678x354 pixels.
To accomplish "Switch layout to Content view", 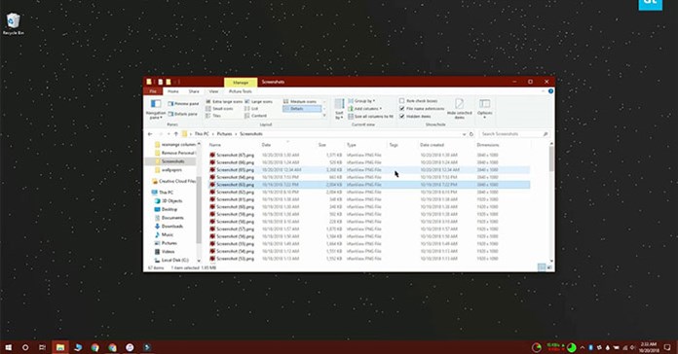I will [255, 116].
